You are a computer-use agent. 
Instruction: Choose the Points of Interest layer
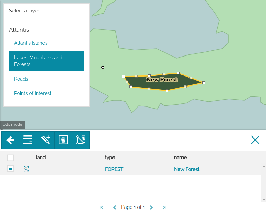[x=33, y=93]
